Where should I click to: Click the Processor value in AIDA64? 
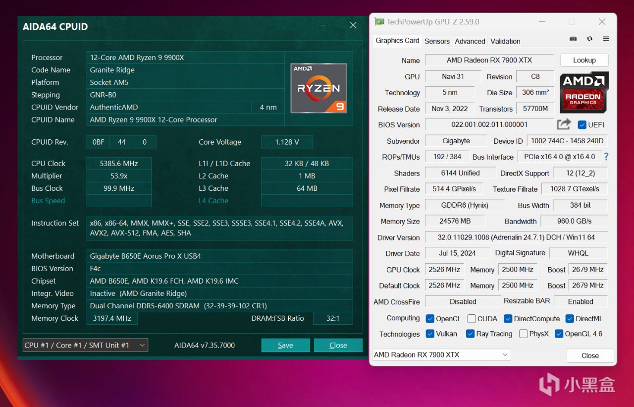[x=185, y=58]
